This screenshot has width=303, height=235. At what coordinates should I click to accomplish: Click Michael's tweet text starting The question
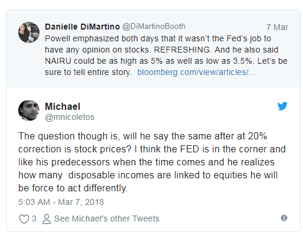pos(152,162)
